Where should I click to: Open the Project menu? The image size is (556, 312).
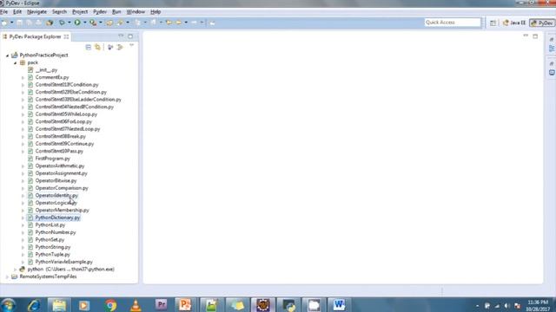click(x=80, y=11)
